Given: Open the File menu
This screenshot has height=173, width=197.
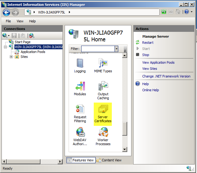Looking at the screenshot, I should [8, 21].
